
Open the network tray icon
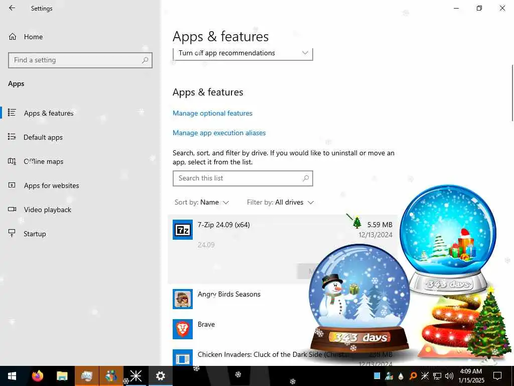click(437, 376)
